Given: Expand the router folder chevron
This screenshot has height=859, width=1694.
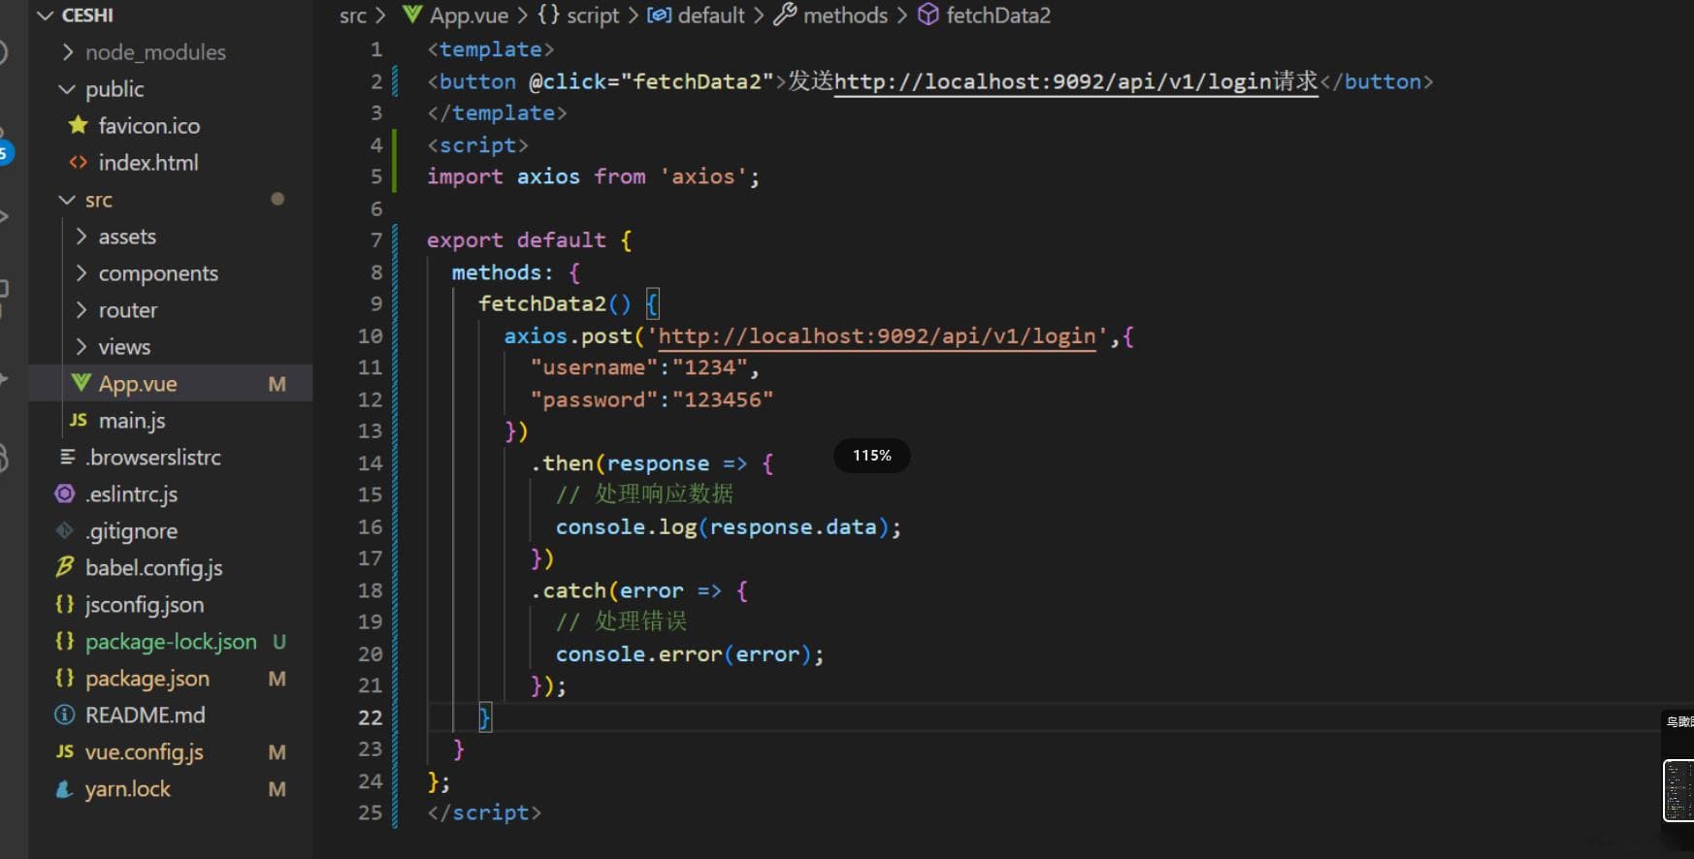Looking at the screenshot, I should (x=81, y=310).
